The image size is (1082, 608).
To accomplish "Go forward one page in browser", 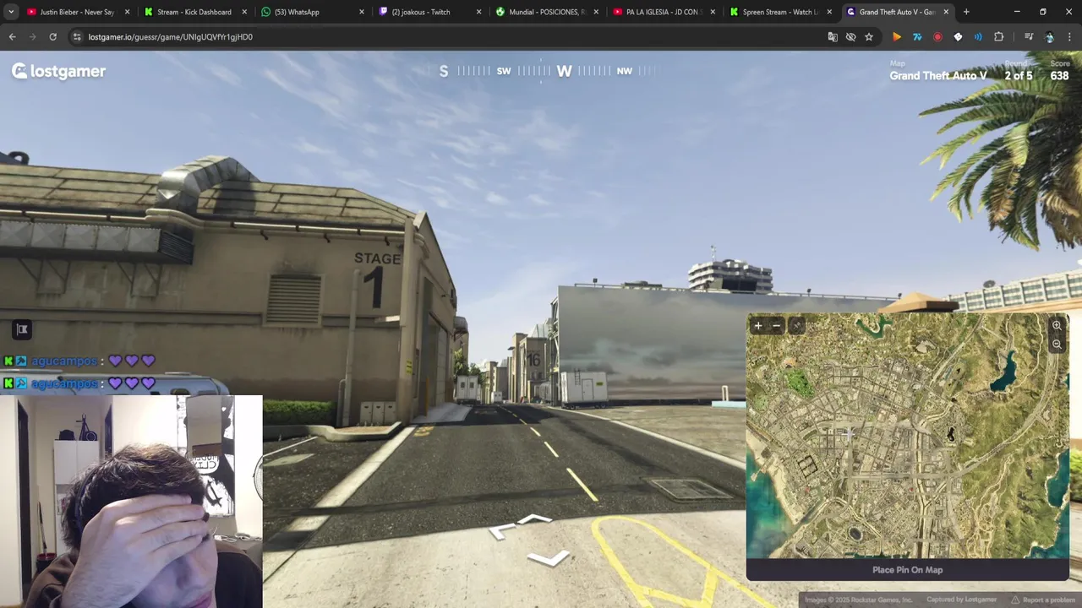I will (32, 37).
